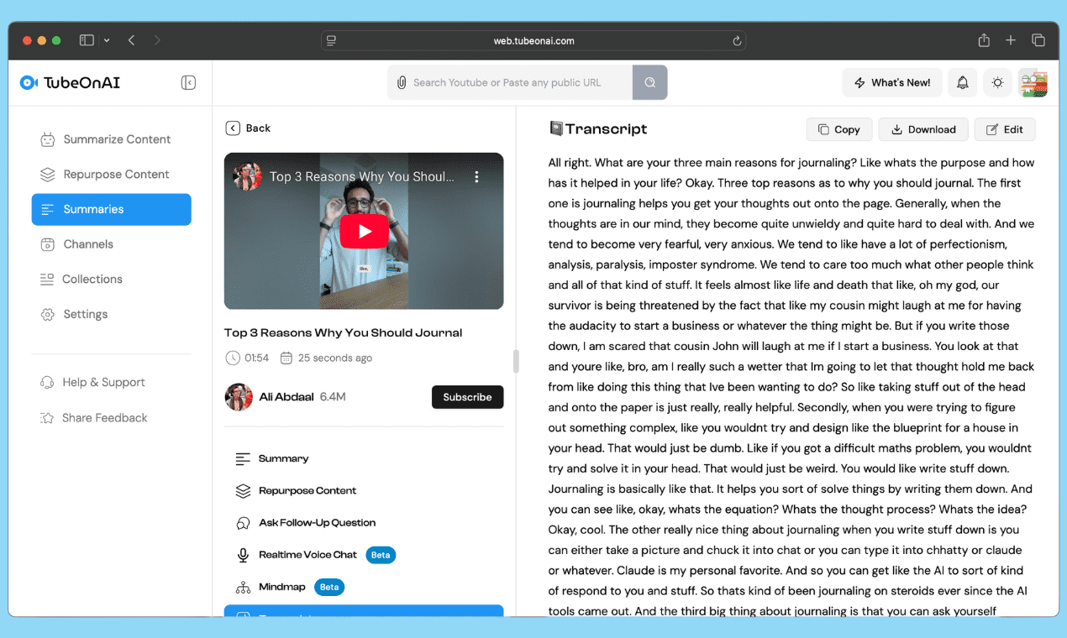
Task: Select Ask Follow-Up Question tab
Action: pyautogui.click(x=364, y=522)
